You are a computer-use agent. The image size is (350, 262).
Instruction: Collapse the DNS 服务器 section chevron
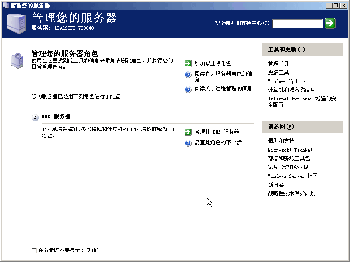(35, 117)
